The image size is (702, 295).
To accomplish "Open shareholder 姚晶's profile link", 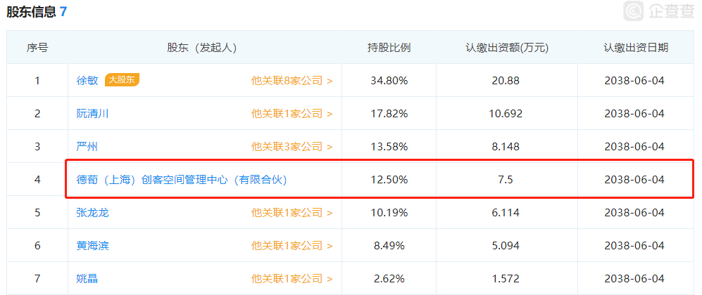I will point(87,279).
